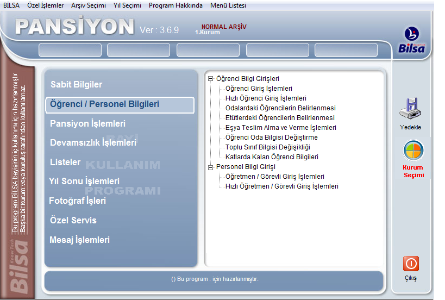Click the red Çıkış power icon
The image size is (445, 300).
point(411,264)
